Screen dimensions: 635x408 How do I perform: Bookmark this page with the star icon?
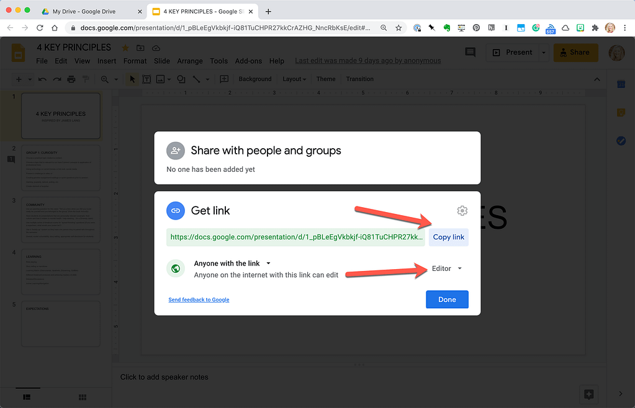point(399,28)
